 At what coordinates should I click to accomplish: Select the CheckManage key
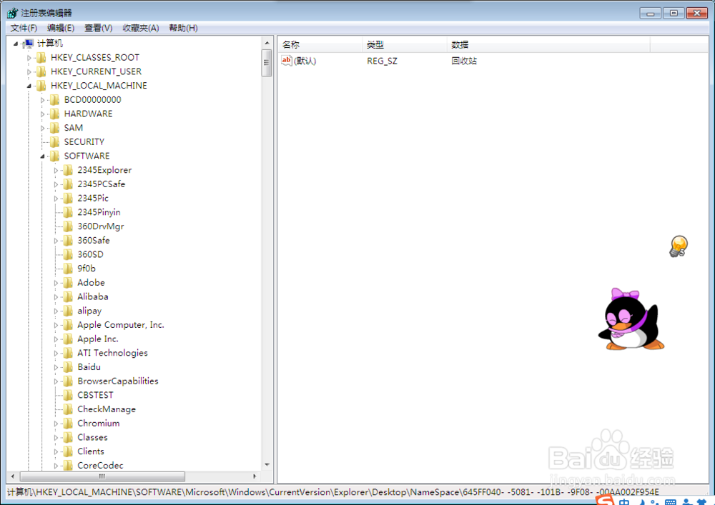[x=107, y=409]
